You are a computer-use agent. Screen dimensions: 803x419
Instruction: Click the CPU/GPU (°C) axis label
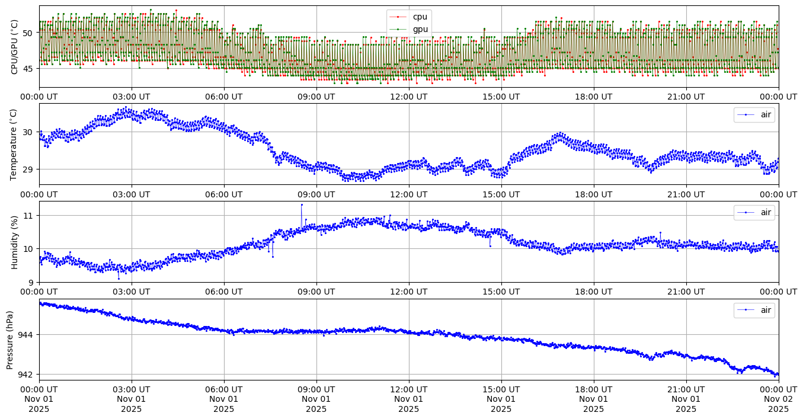coord(15,47)
